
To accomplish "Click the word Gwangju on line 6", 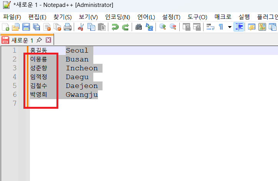I will [82, 95].
